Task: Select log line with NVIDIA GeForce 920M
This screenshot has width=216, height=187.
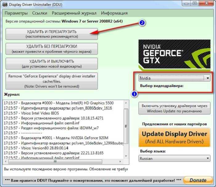Action: click(x=56, y=138)
